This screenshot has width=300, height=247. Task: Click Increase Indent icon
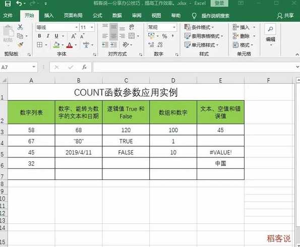click(x=113, y=45)
